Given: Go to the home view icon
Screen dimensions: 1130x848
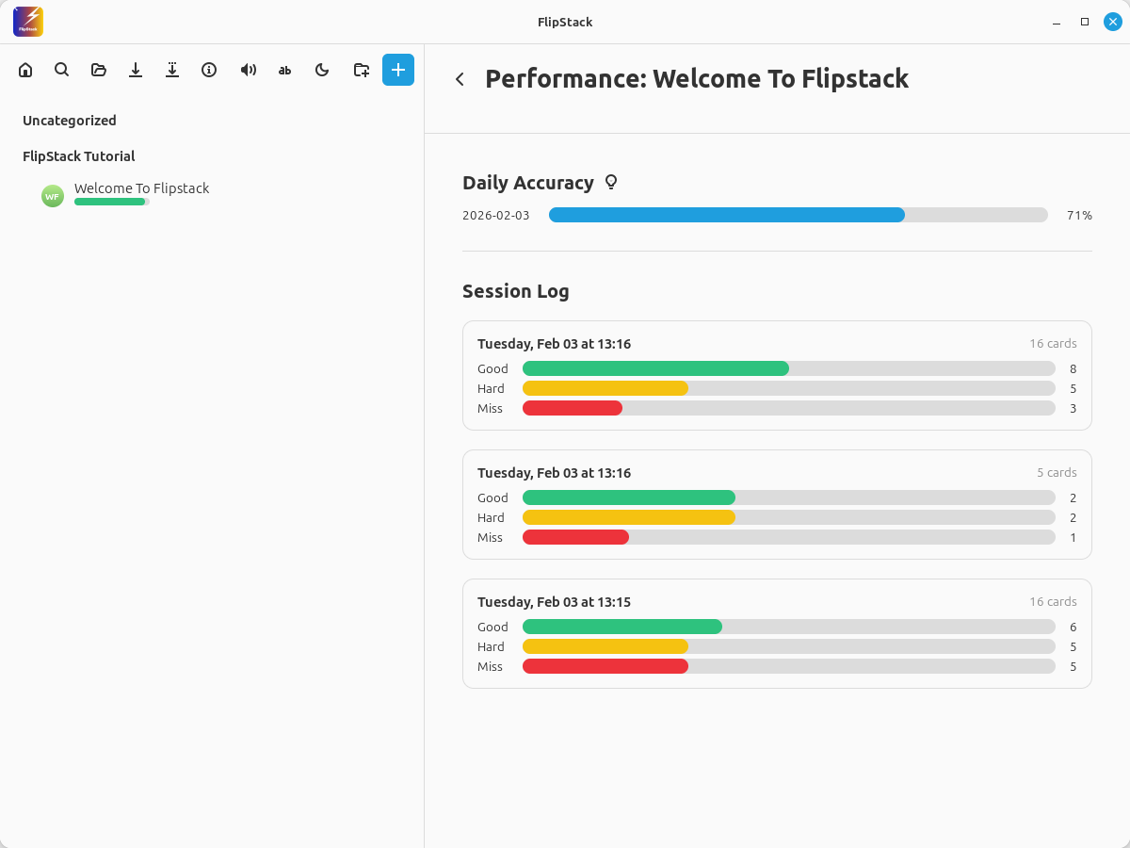Looking at the screenshot, I should (25, 70).
